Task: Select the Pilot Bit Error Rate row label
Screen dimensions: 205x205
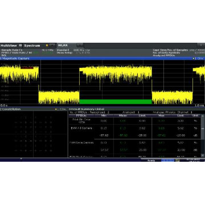Action: (81, 121)
